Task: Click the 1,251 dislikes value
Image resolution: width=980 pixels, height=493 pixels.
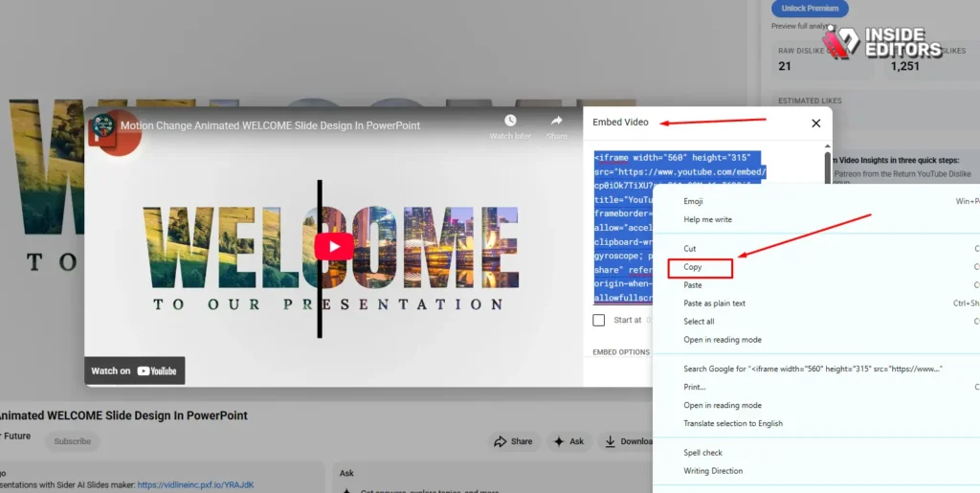Action: [904, 66]
